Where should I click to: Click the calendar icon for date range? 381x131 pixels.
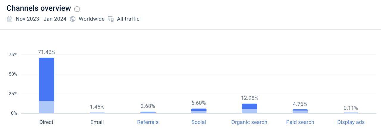coord(10,19)
